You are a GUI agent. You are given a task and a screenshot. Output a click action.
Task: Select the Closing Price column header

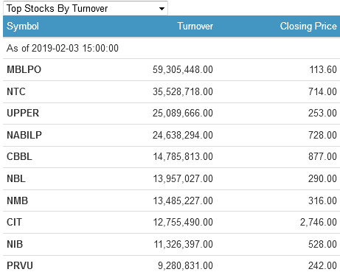(x=308, y=27)
